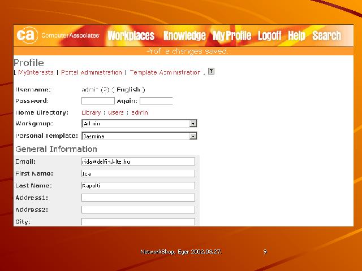Click into the Email field
The height and width of the screenshot is (271, 362).
[x=138, y=161]
